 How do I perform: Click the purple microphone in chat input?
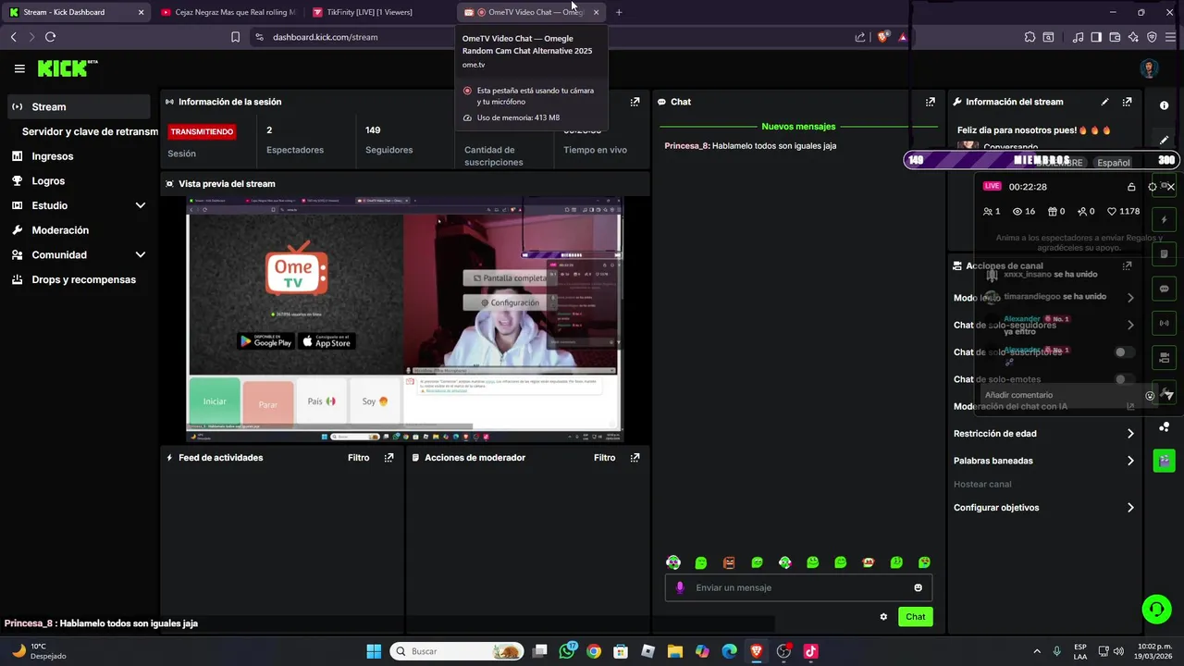(x=681, y=587)
